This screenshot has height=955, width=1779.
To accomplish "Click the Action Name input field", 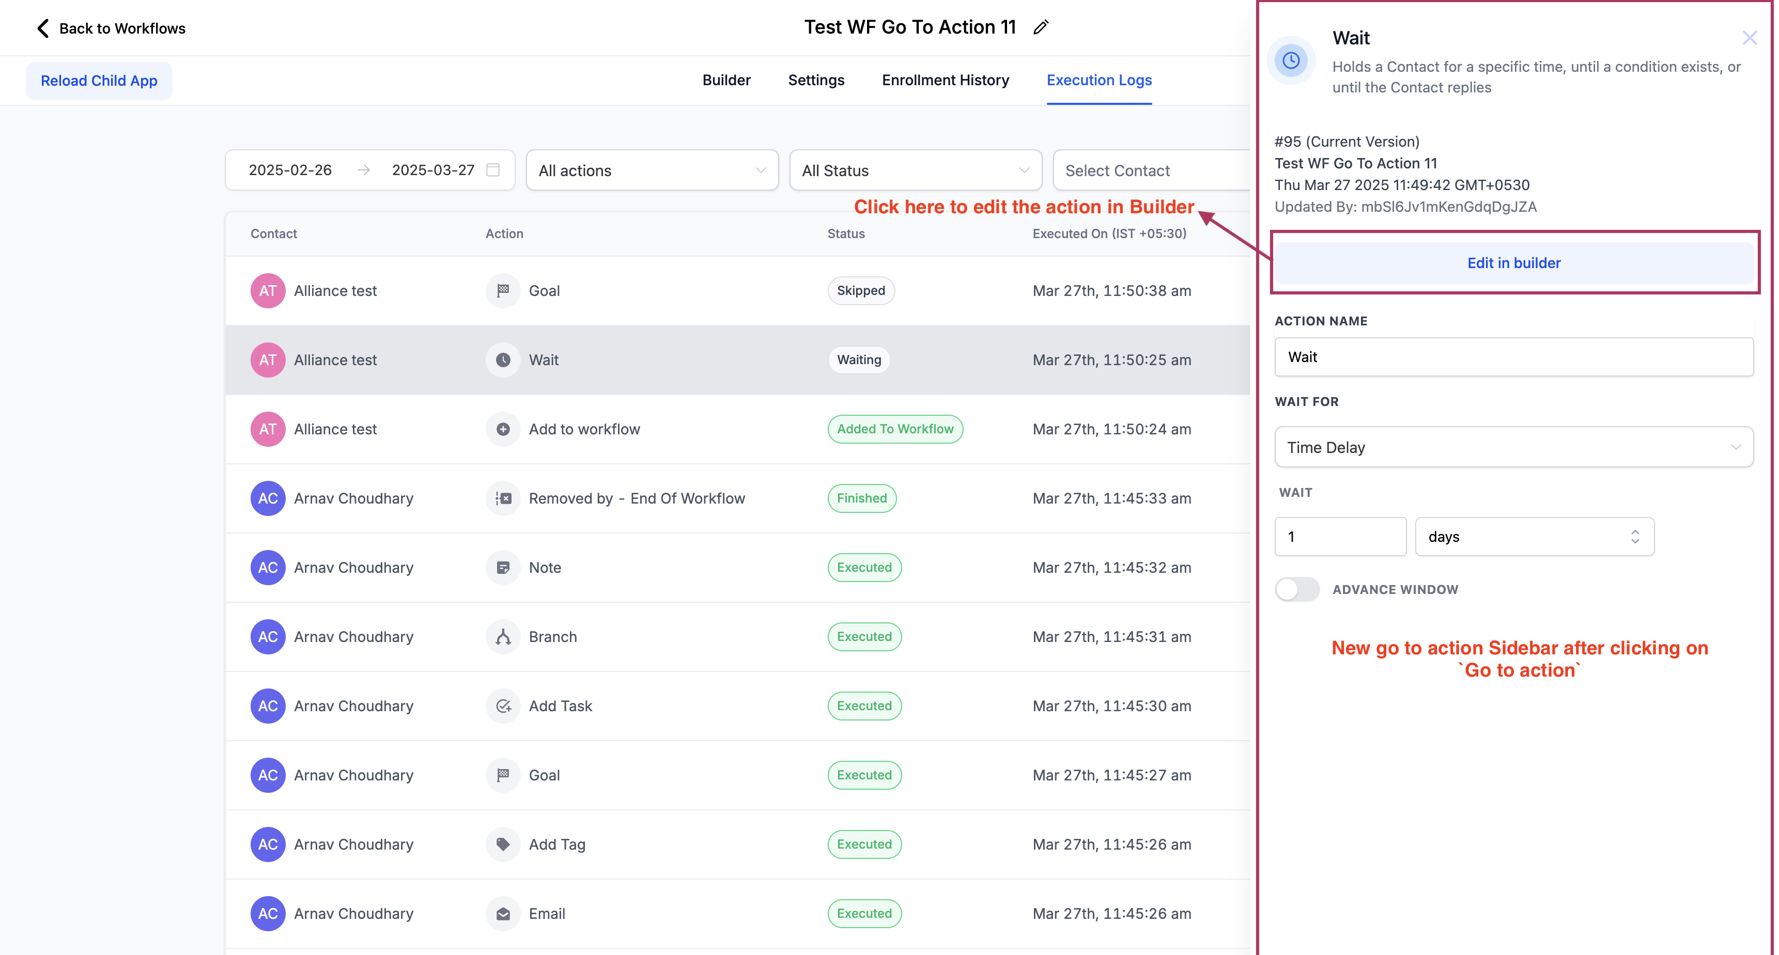I will pyautogui.click(x=1513, y=357).
